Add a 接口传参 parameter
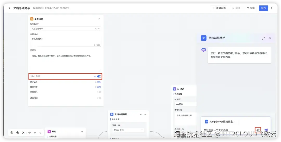This screenshot has width=281, height=142. pos(98,87)
